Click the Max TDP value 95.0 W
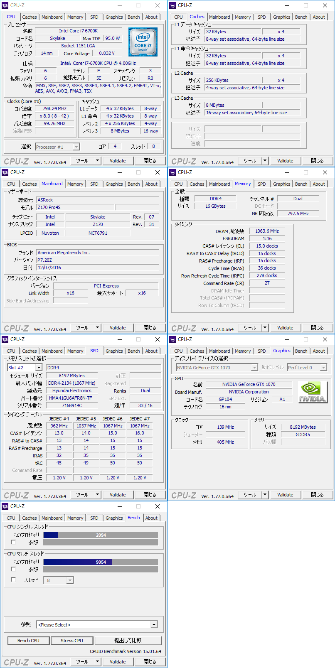335x668 pixels. (x=112, y=38)
